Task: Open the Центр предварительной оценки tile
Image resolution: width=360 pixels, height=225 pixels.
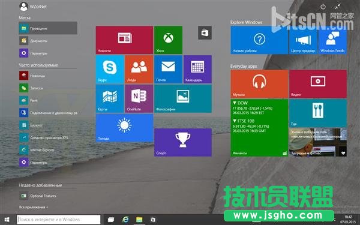Action: pyautogui.click(x=303, y=40)
